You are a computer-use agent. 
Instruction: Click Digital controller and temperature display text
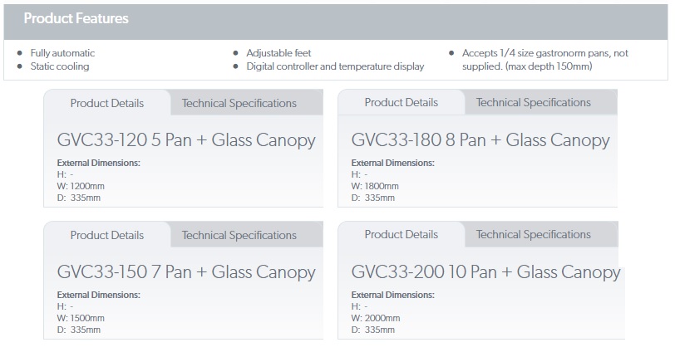(x=335, y=66)
